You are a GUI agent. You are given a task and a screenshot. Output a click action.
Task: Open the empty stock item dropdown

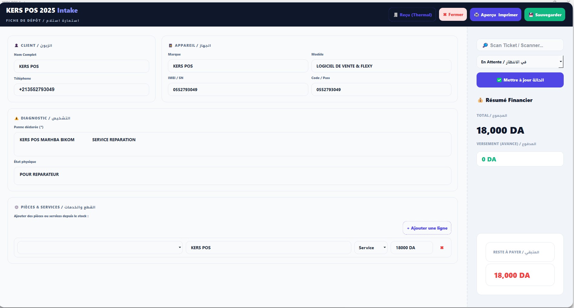(100, 248)
